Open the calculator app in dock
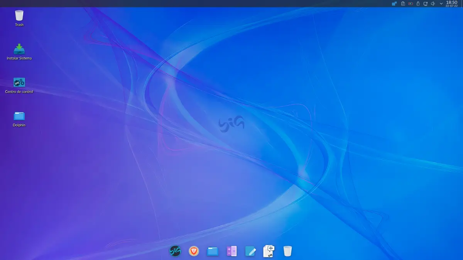The width and height of the screenshot is (463, 260). point(231,251)
